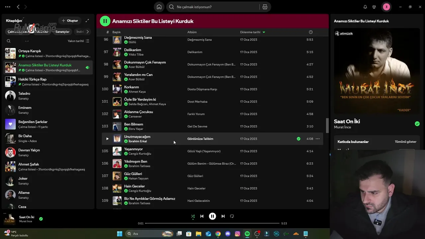Open Beğenilen Şarkılar liked songs
425x239 pixels.
point(48,124)
